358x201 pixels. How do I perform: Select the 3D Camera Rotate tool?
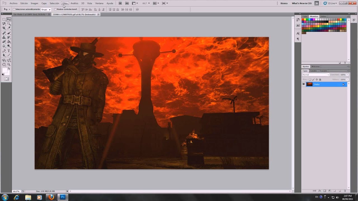[9, 60]
